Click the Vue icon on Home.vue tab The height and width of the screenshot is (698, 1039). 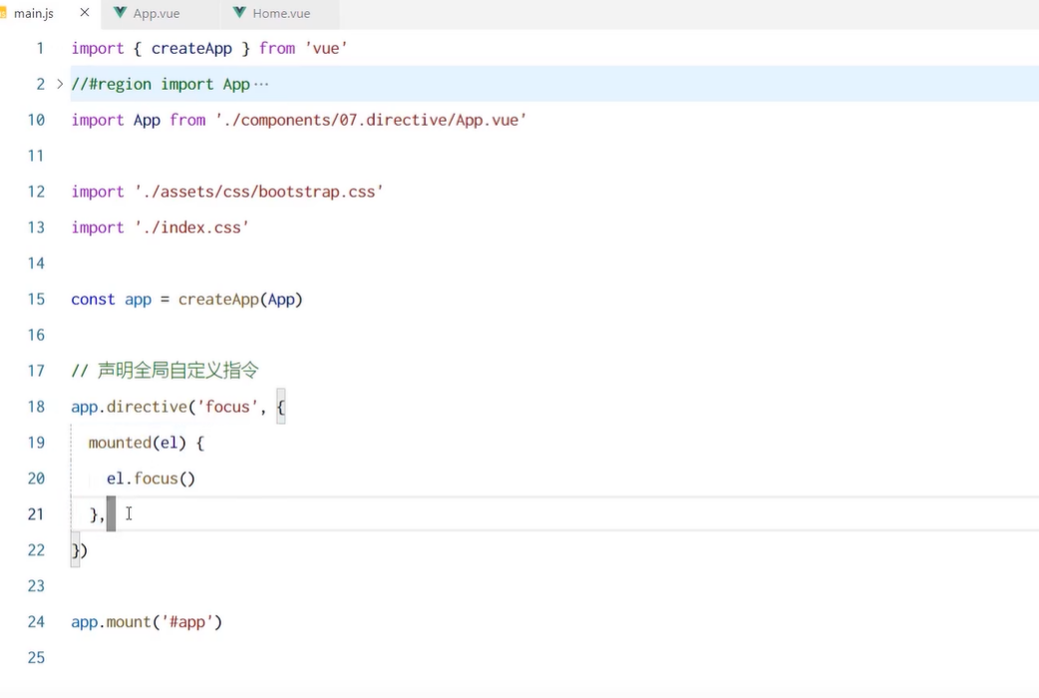click(239, 13)
